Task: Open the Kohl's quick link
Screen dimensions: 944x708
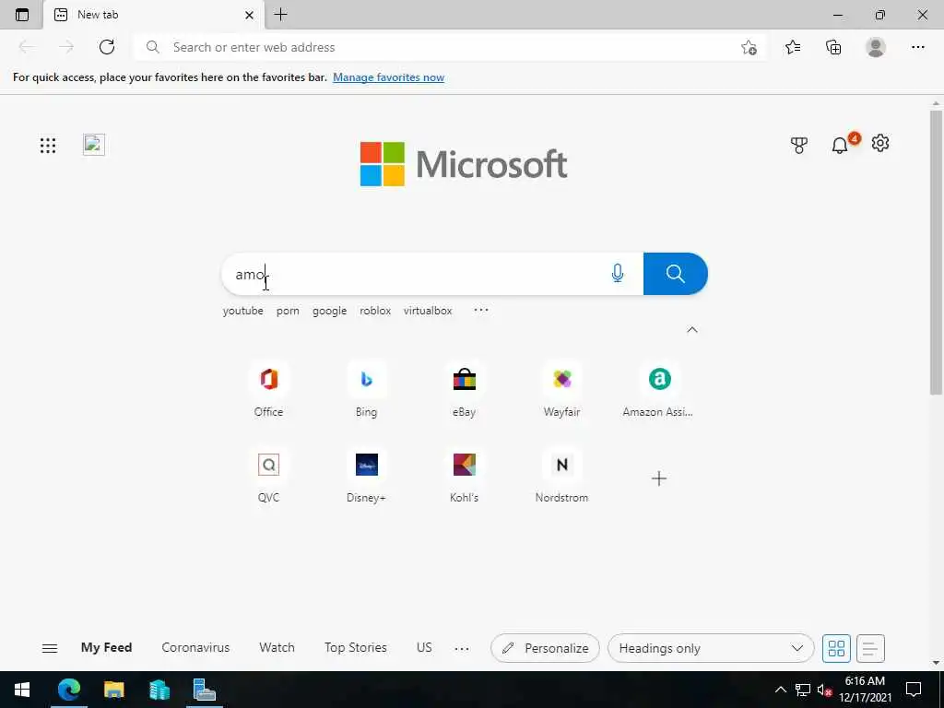Action: tap(465, 477)
